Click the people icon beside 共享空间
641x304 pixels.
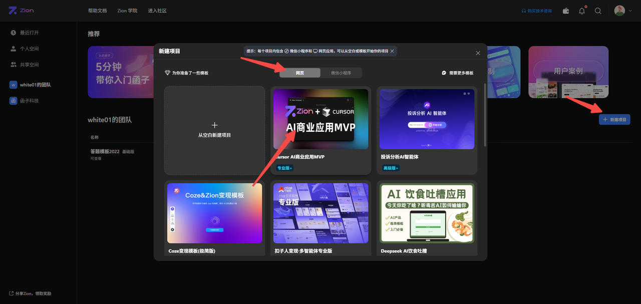14,65
